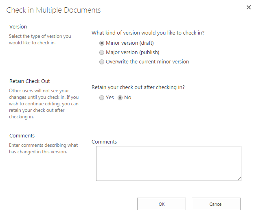Choose the Major version (publish) radio button
254x220 pixels.
click(102, 52)
